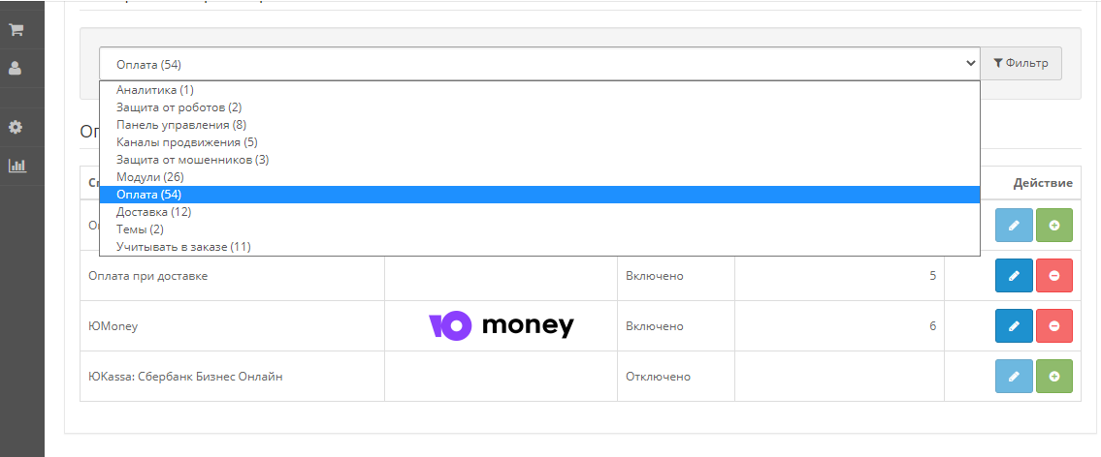1101x457 pixels.
Task: Select Каналы продвижения (5) entry
Action: (x=186, y=142)
